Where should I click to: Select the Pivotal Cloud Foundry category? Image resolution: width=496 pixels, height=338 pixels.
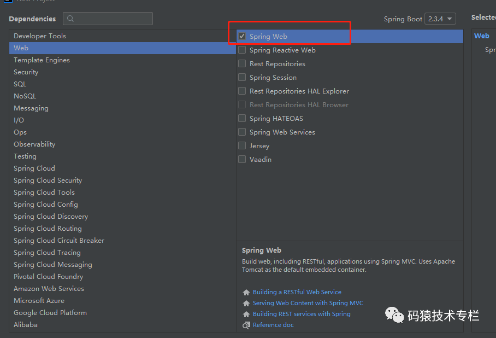point(122,277)
